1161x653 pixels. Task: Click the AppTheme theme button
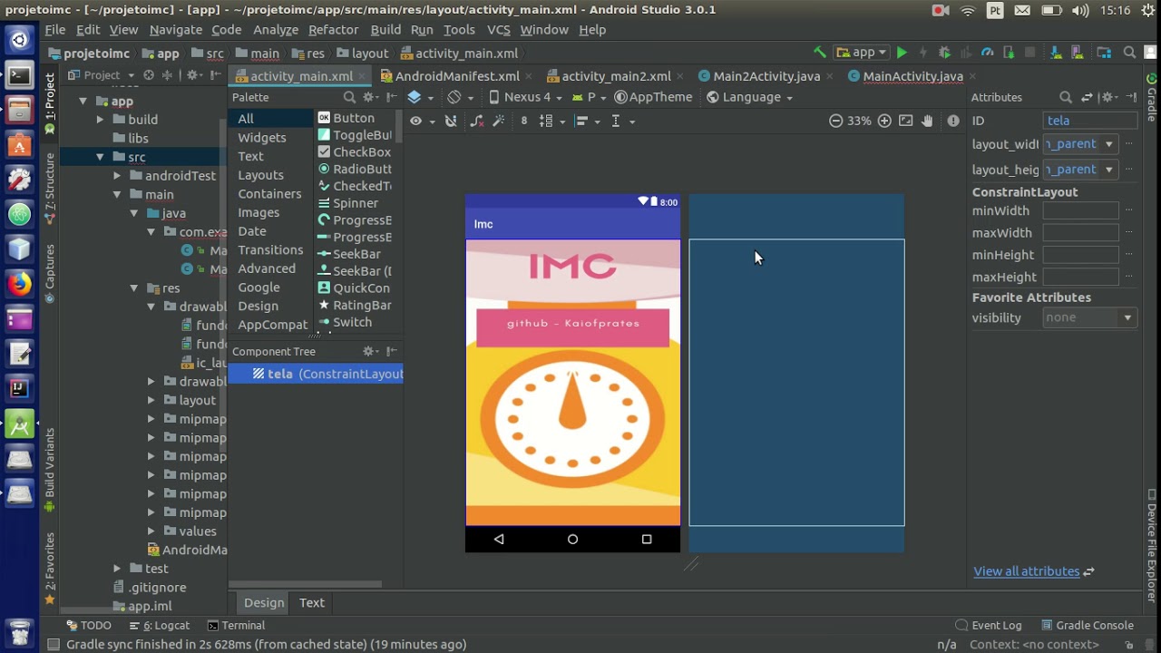pyautogui.click(x=653, y=97)
